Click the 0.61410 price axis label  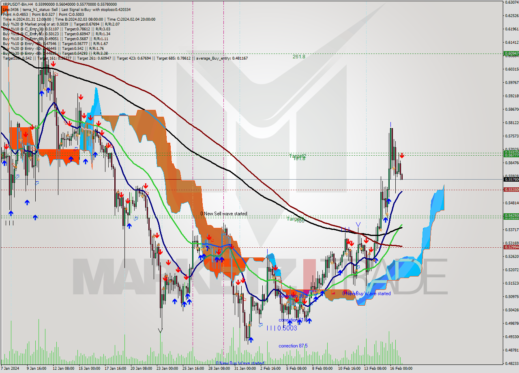(x=511, y=43)
